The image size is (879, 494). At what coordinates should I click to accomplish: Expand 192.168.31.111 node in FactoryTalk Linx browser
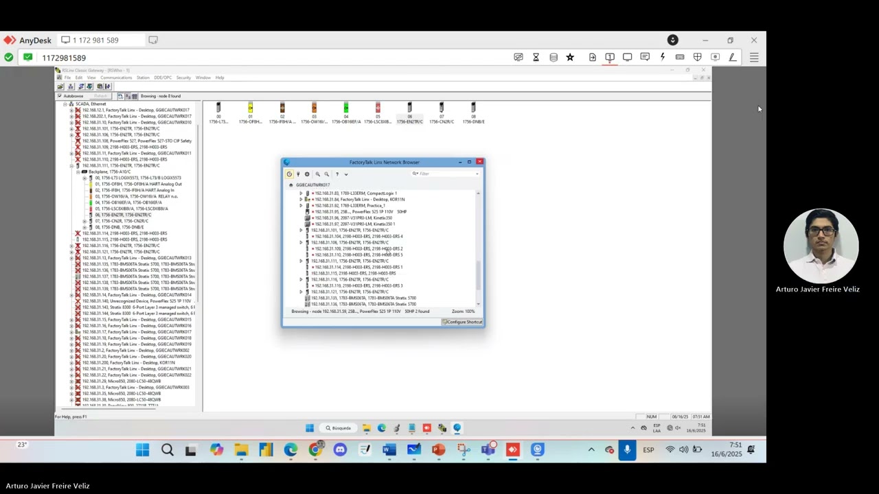pyautogui.click(x=301, y=261)
